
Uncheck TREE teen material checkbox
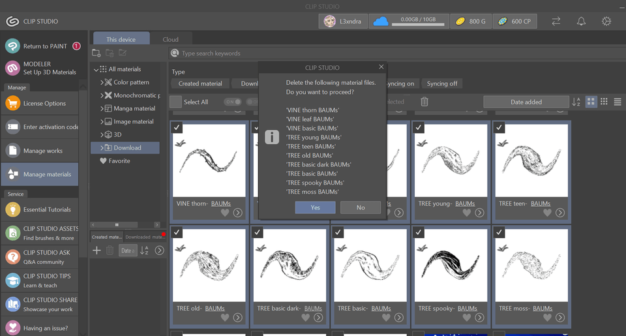pyautogui.click(x=499, y=127)
